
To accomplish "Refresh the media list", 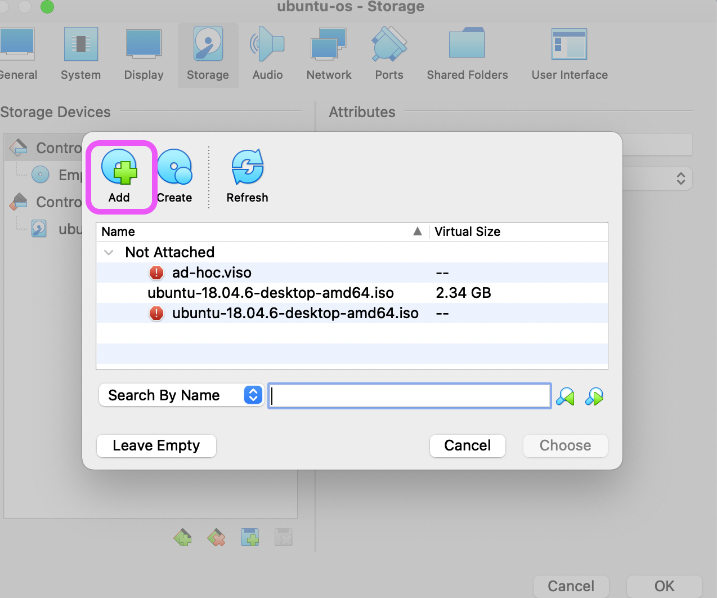I will (x=248, y=176).
